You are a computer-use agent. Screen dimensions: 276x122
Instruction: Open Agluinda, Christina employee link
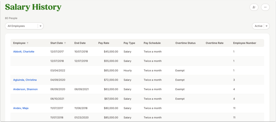coord(25,80)
